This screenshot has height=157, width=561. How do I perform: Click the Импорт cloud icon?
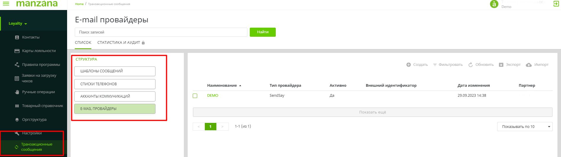[x=529, y=65]
